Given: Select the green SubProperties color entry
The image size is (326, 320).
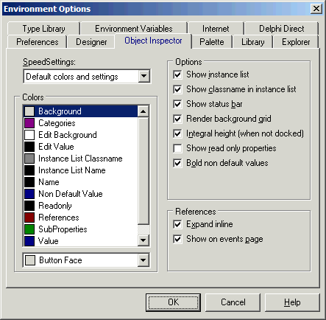Looking at the screenshot, I should [x=81, y=229].
